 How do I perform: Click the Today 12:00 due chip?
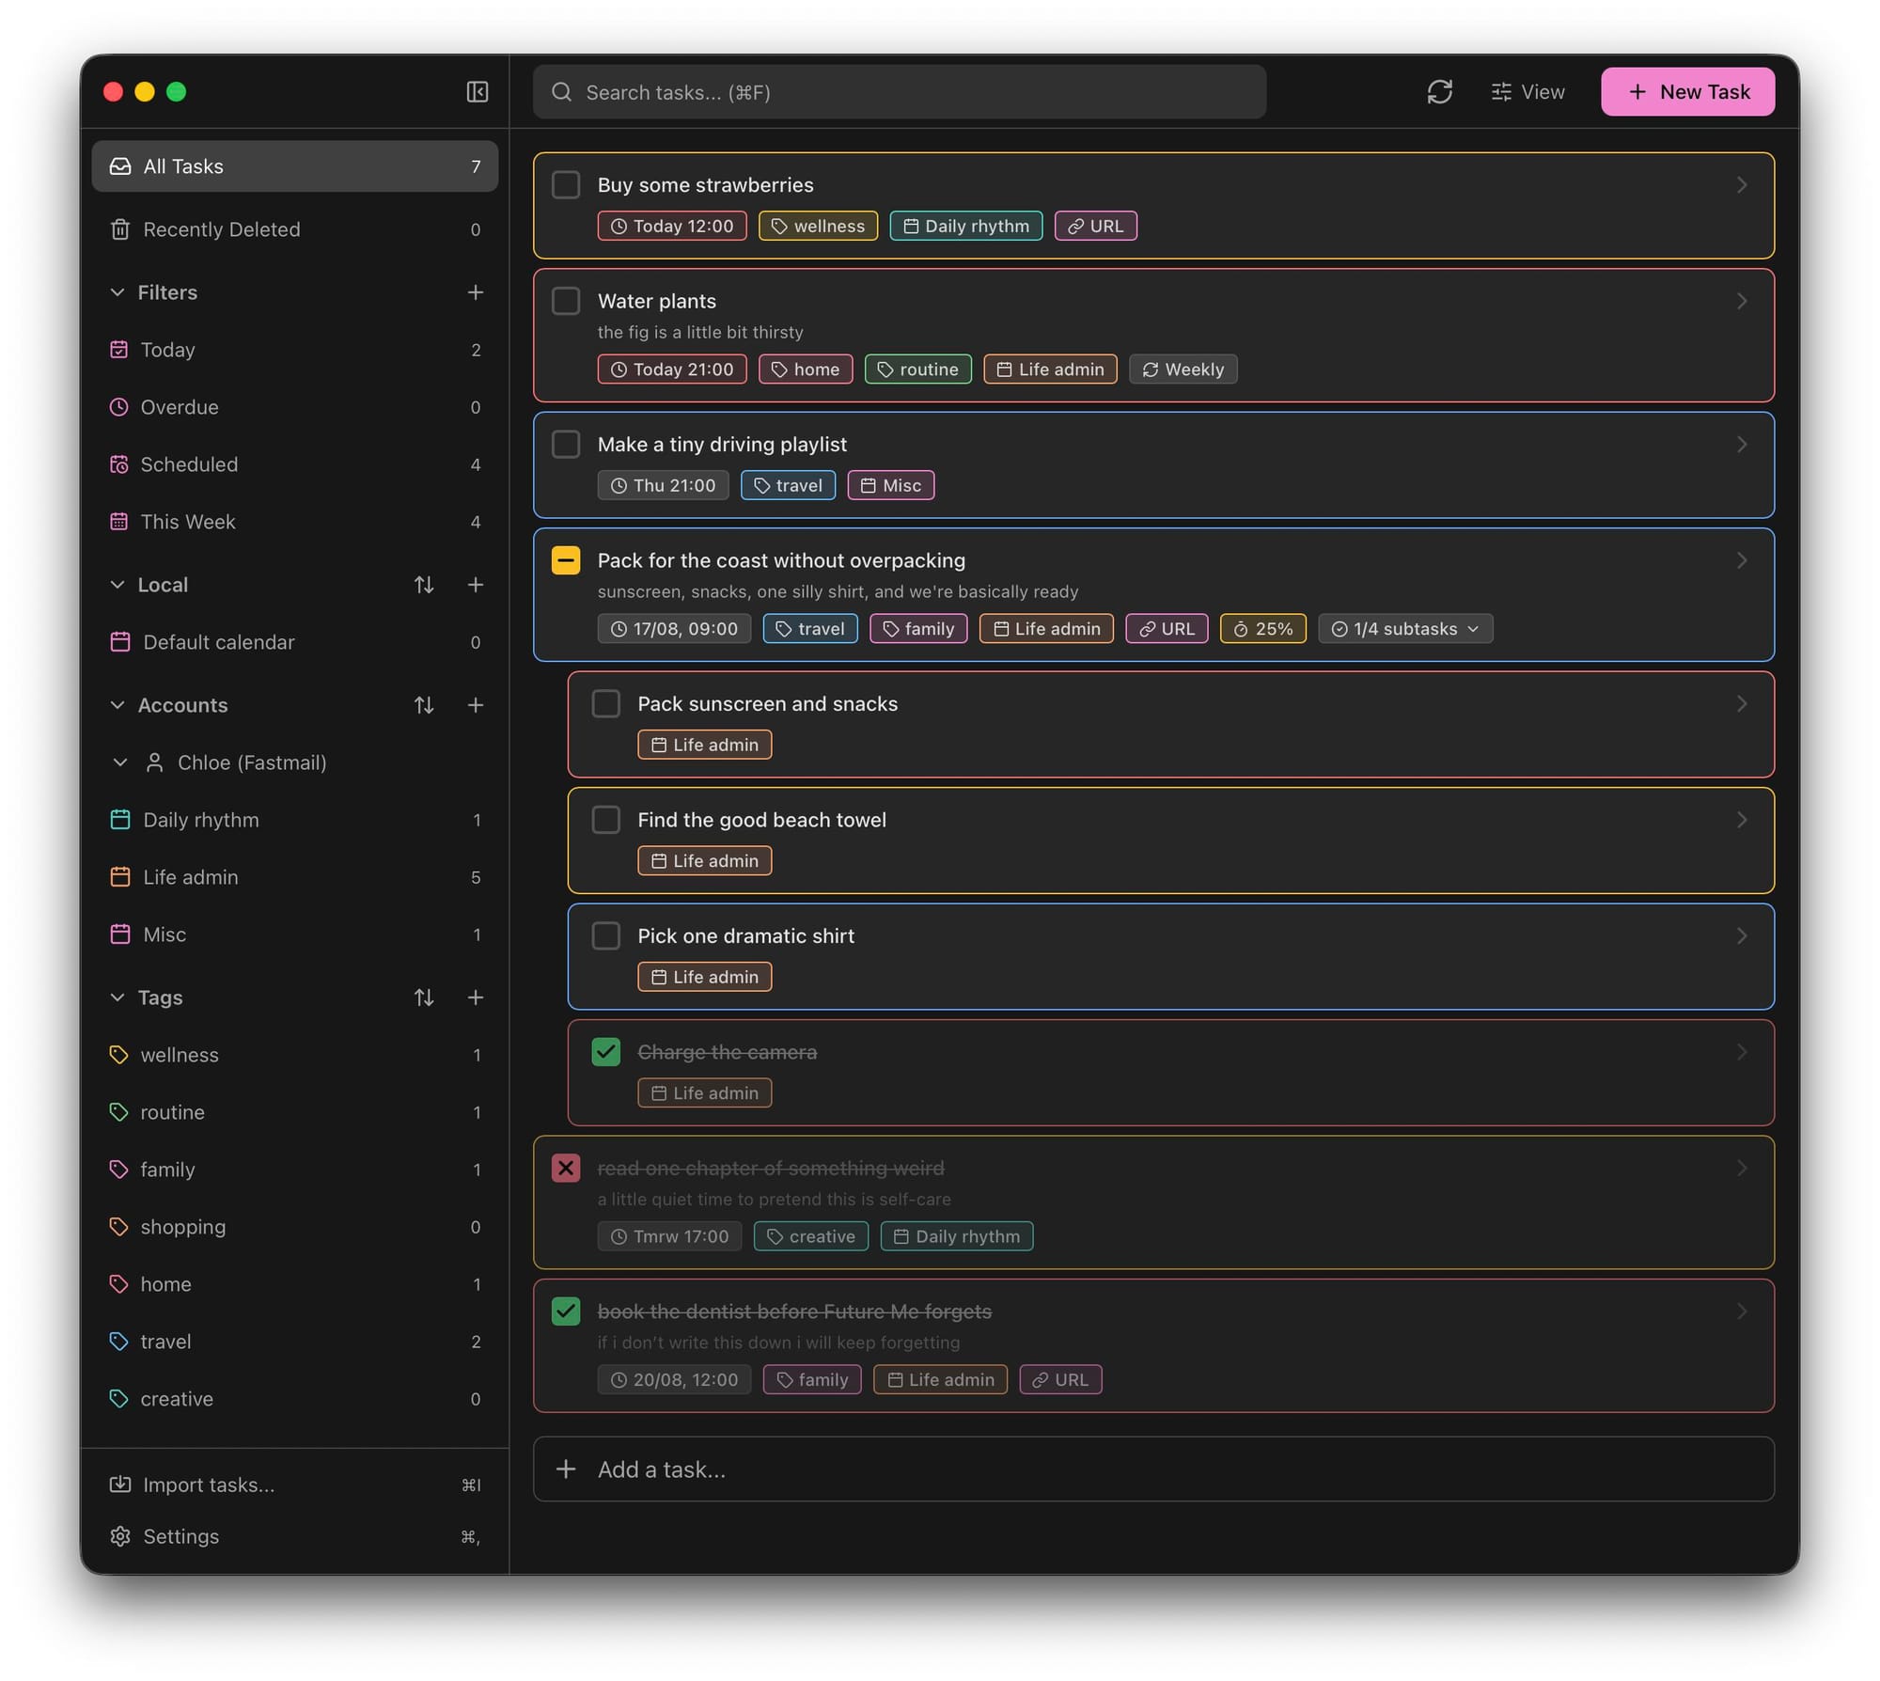672,226
